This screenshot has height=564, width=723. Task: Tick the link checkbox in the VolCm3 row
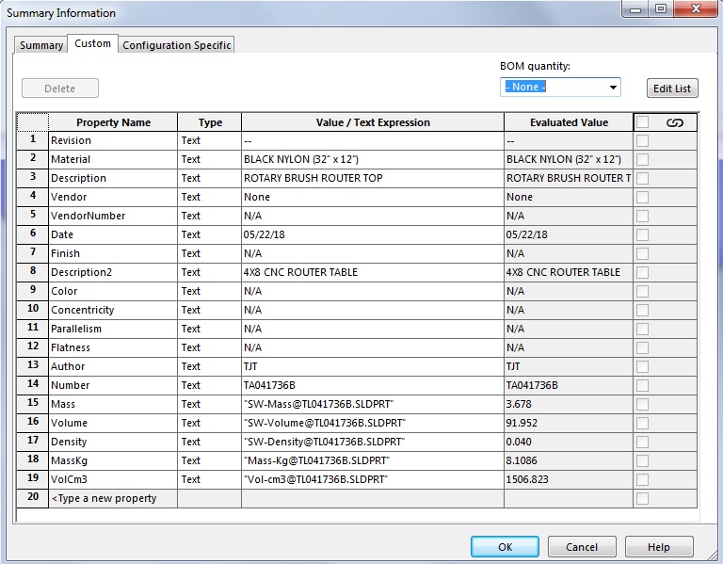point(642,479)
